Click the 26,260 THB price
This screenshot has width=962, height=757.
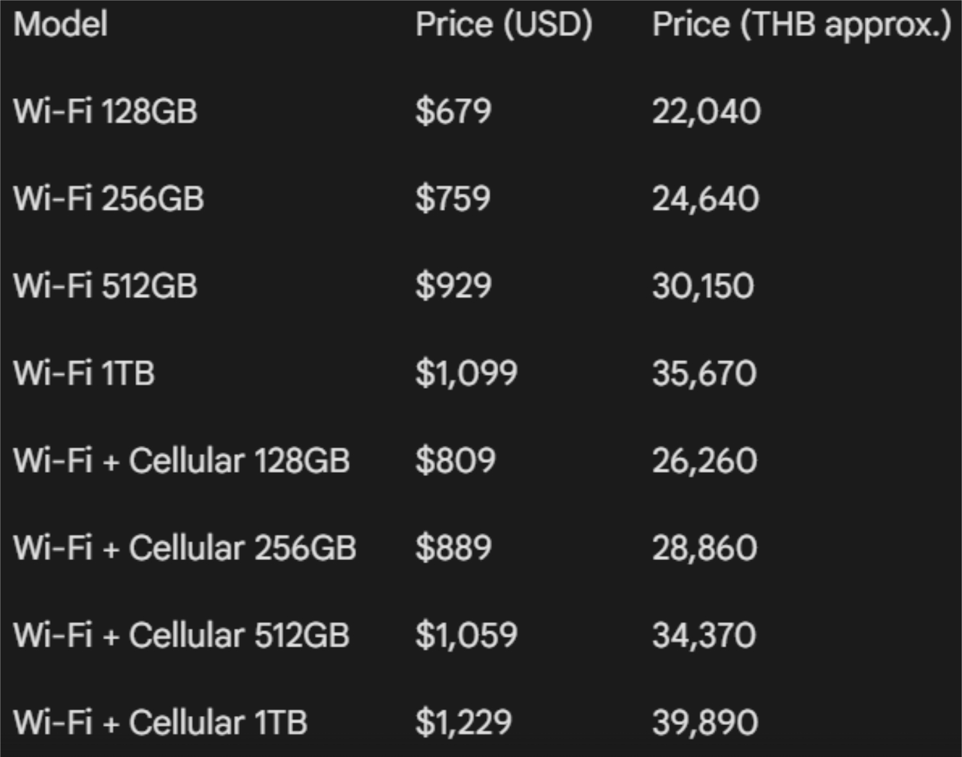click(x=704, y=461)
